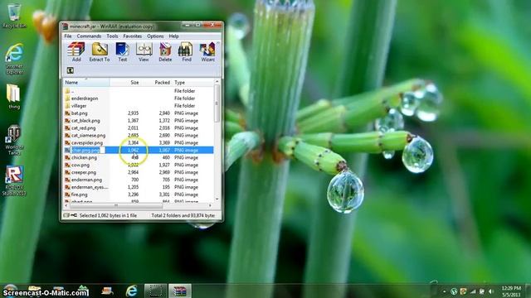
Task: Select the 'thing' folder on the desktop
Action: pos(14,96)
